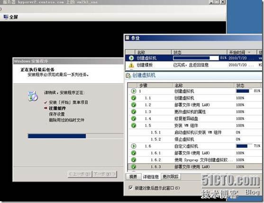Image resolution: width=264 pixels, height=203 pixels.
Task: Click the Windows 安装程序 title bar
Action: 68,61
